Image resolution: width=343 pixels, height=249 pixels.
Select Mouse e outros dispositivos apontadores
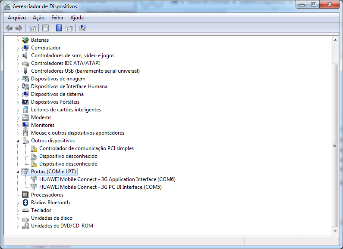(x=78, y=133)
